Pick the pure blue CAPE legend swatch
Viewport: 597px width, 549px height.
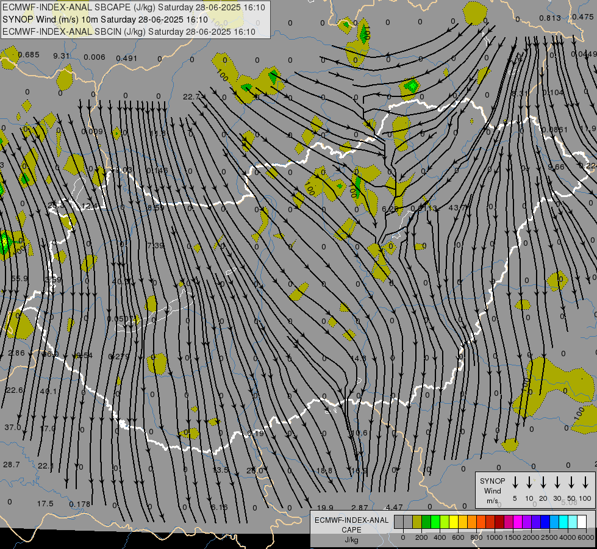(545, 522)
